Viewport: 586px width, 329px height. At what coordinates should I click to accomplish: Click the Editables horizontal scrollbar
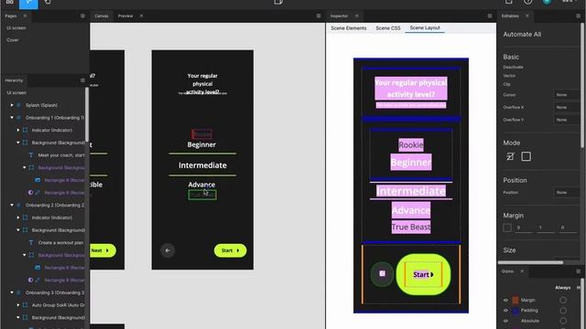point(531,262)
